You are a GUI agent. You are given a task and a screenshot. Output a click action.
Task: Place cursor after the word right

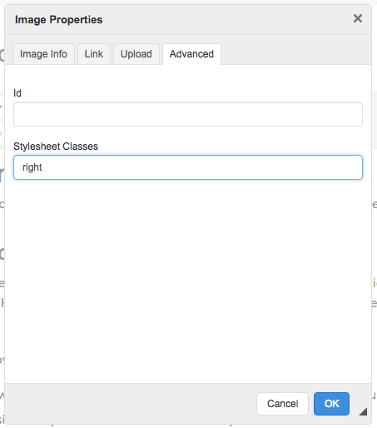tap(42, 167)
